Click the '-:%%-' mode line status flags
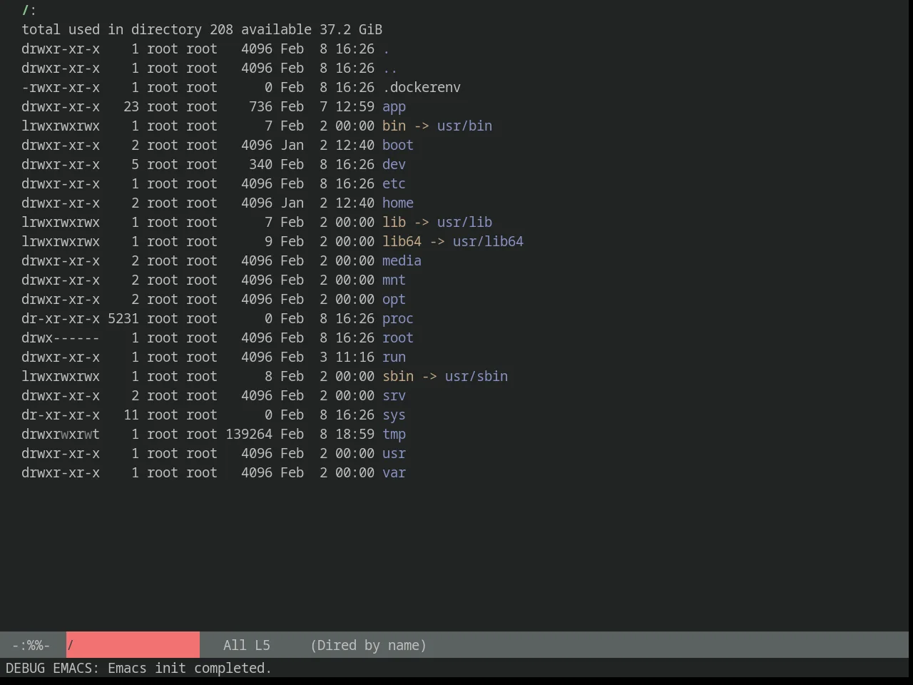 click(x=31, y=646)
